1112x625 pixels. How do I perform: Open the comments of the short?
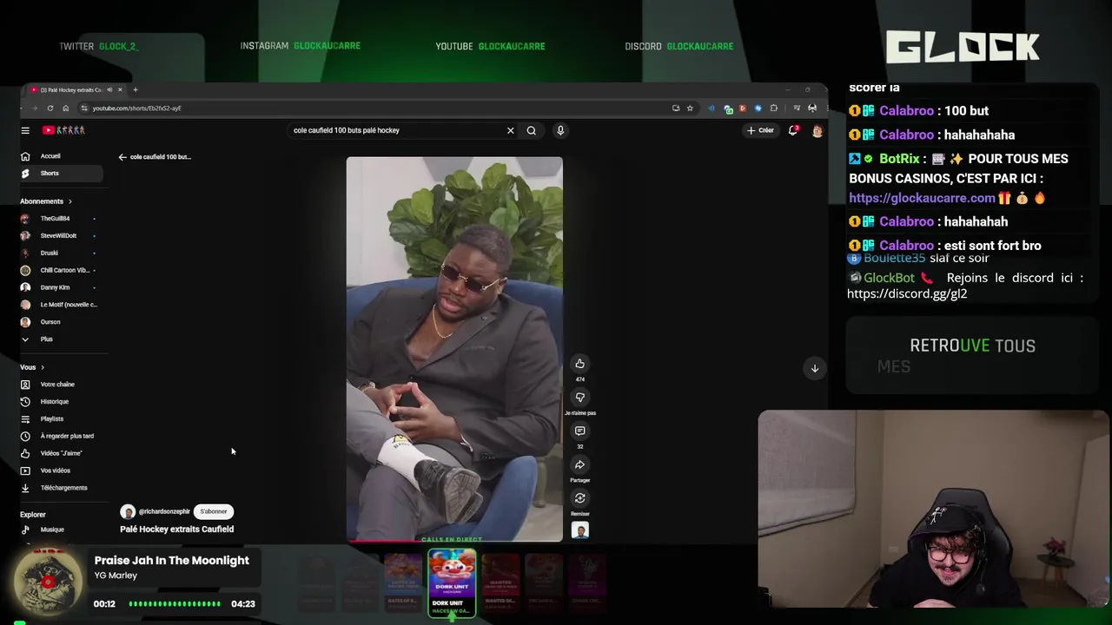[579, 431]
